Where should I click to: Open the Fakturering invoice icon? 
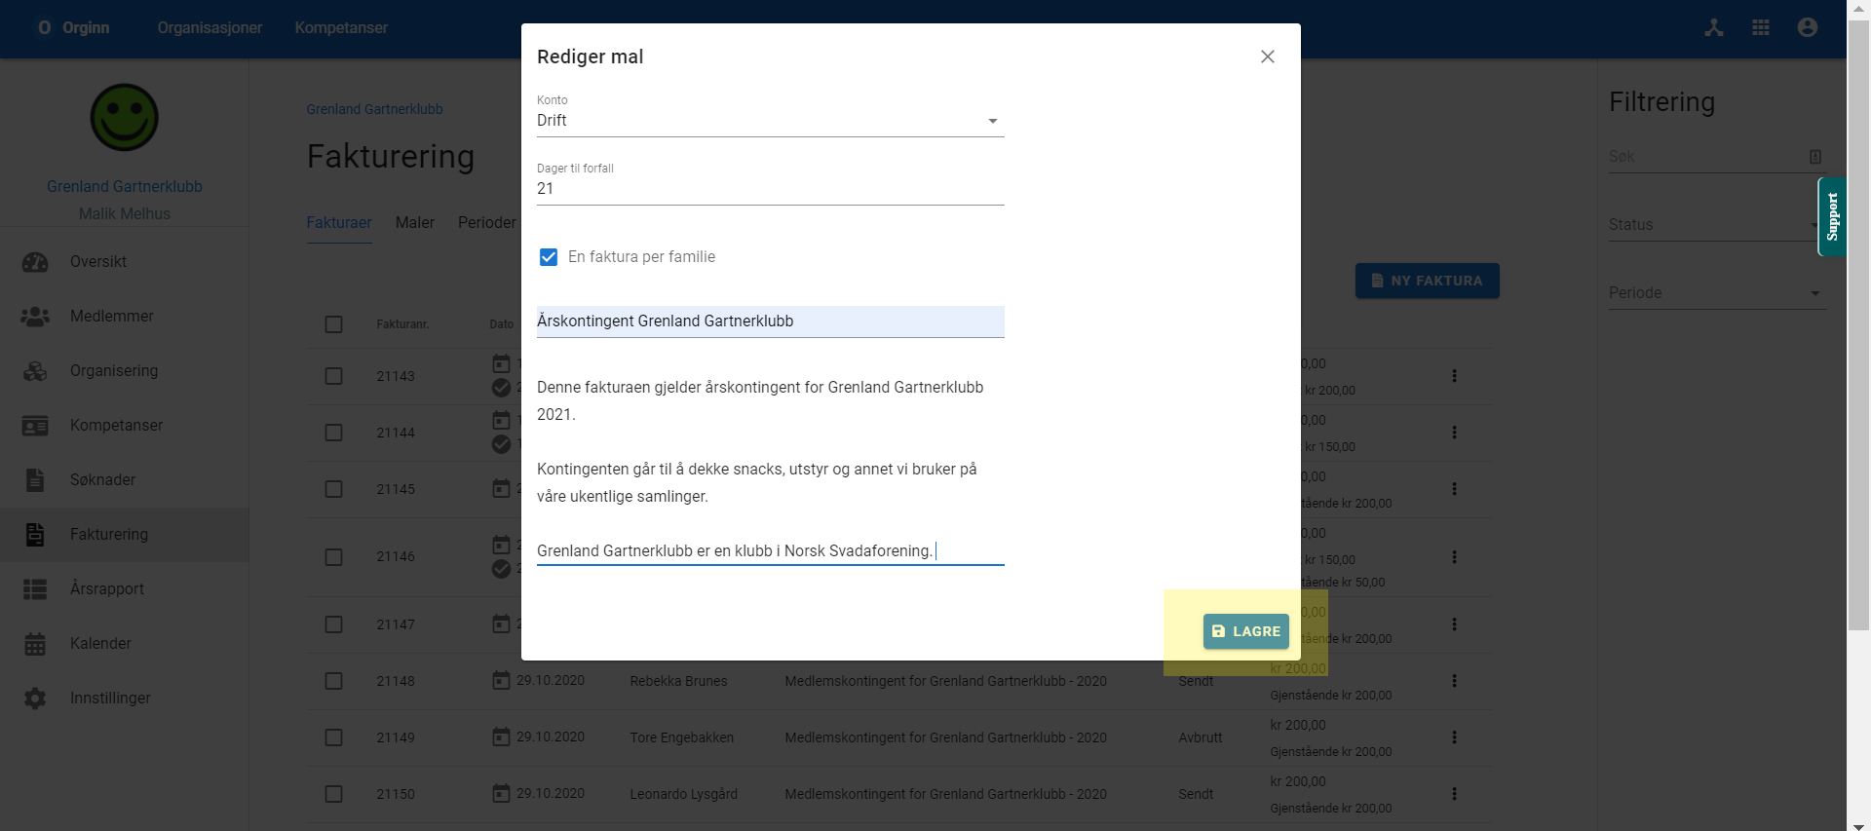point(35,535)
